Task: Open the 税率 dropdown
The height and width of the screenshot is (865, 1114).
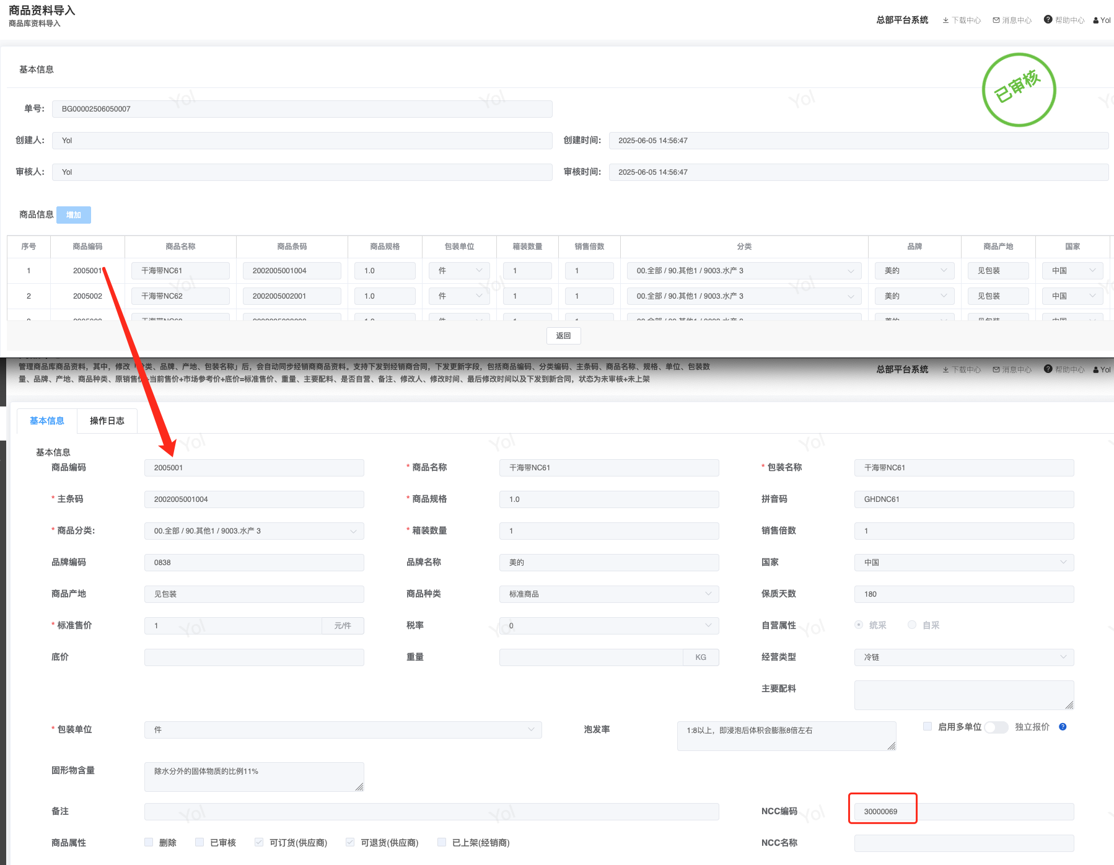Action: pyautogui.click(x=608, y=626)
